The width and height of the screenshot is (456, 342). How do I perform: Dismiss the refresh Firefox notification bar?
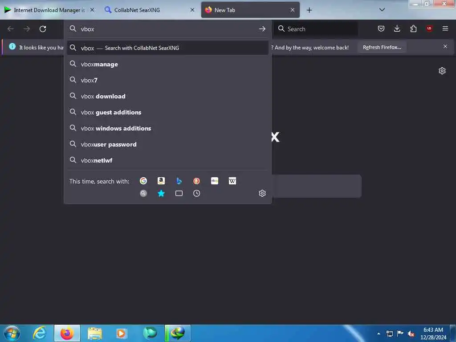coord(445,46)
